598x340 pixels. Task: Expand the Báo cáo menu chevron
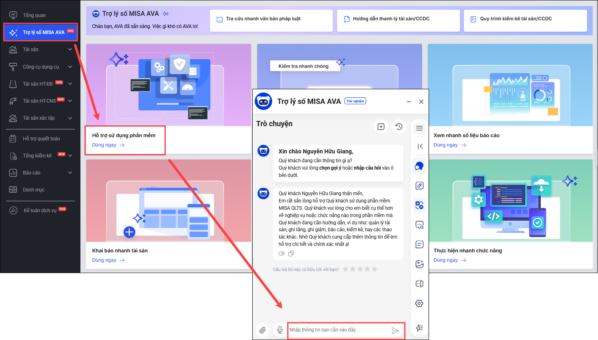pyautogui.click(x=70, y=173)
